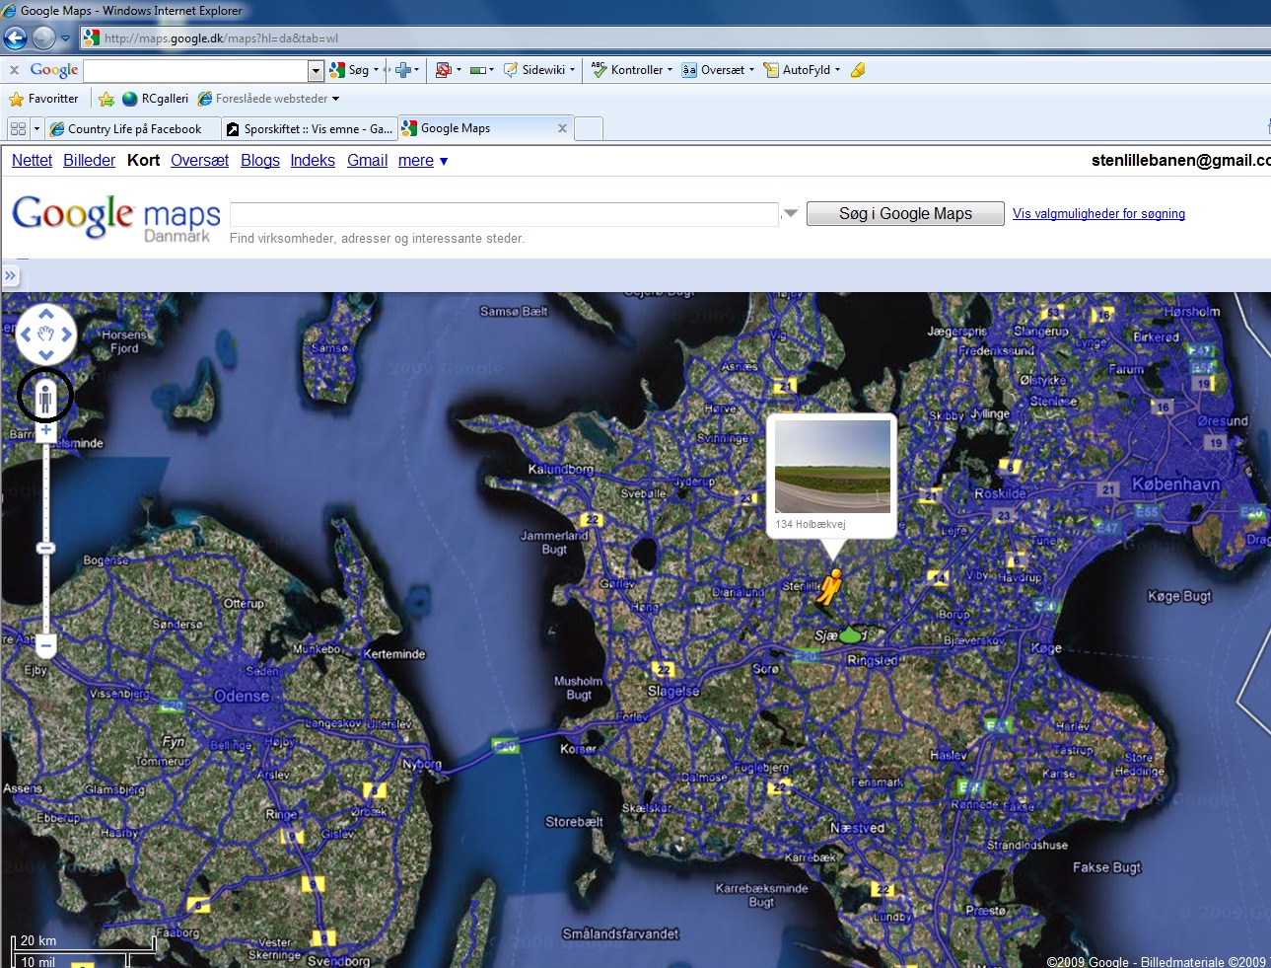Click the Ringsted label on the map
The width and height of the screenshot is (1271, 968).
click(x=872, y=660)
